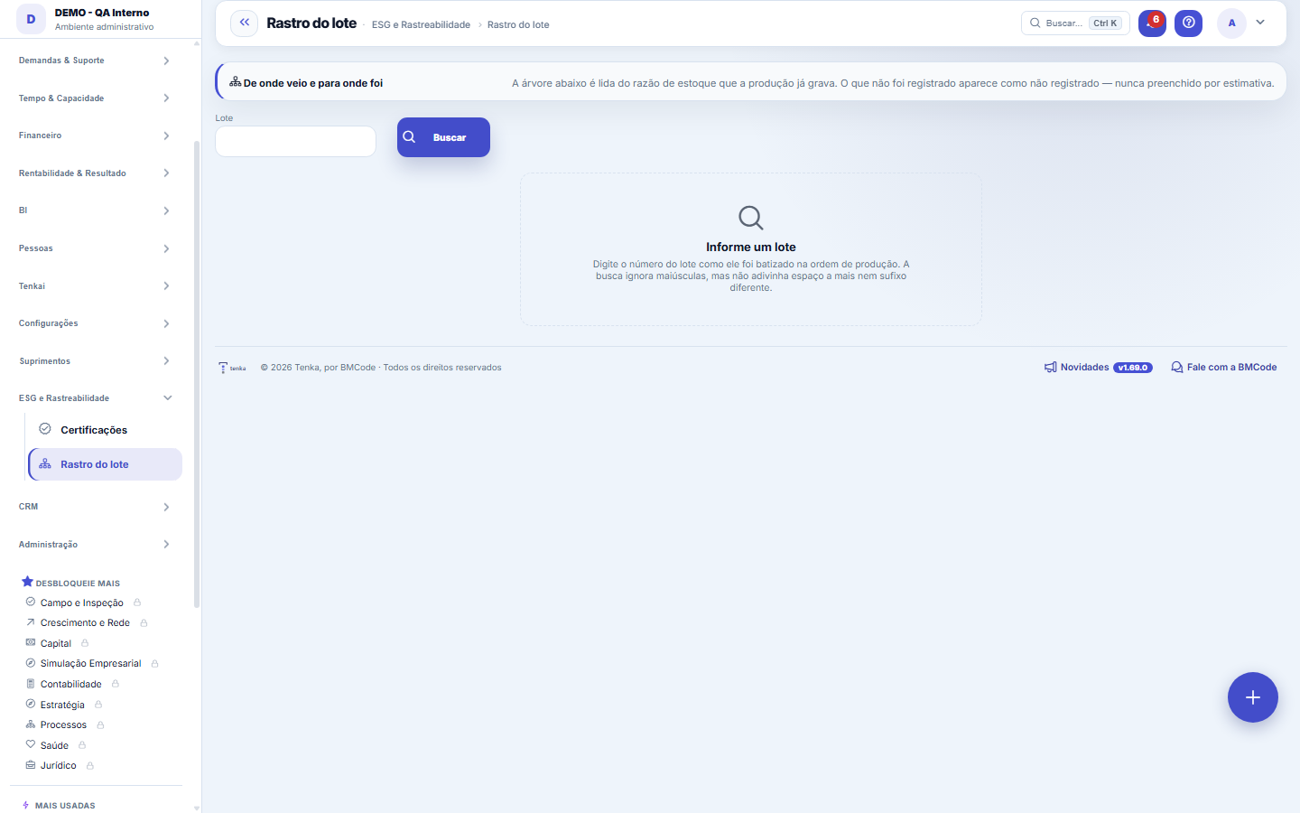
Task: Open Novidades v1.69.0 link
Action: [1099, 368]
